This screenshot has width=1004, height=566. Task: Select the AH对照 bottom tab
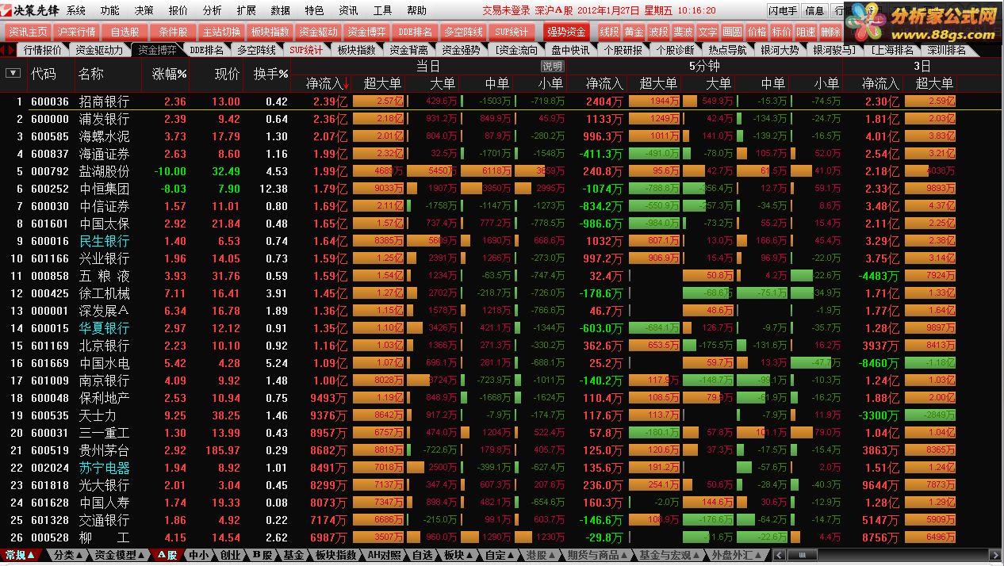coord(384,555)
